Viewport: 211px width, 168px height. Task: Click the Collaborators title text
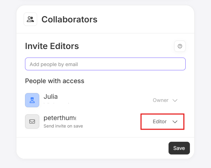pyautogui.click(x=69, y=20)
